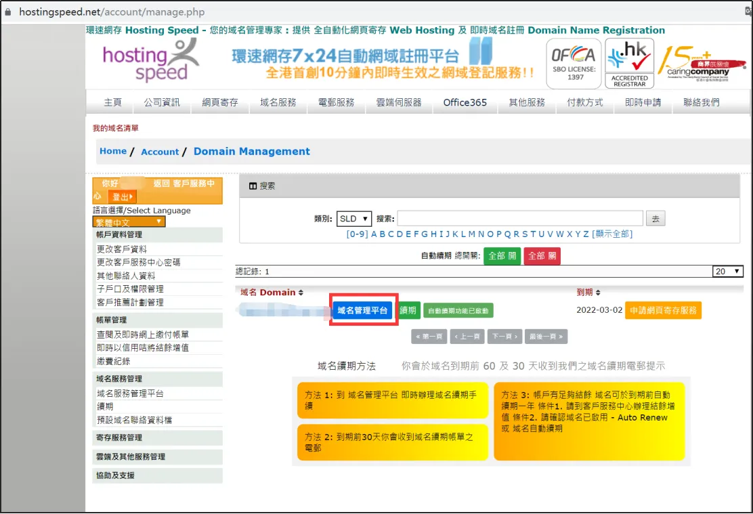Click the OFCA SBO License badge
Viewport: 753px width, 514px height.
[x=573, y=63]
